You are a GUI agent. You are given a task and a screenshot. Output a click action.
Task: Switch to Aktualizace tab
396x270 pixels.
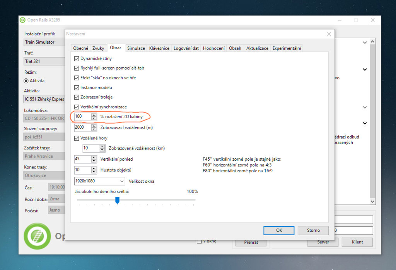click(257, 48)
